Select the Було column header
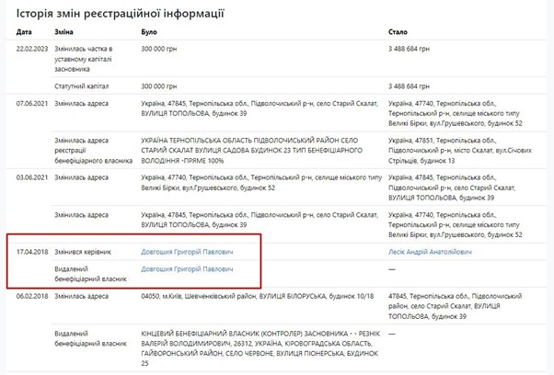Viewport: 554px width, 375px height. coord(150,32)
